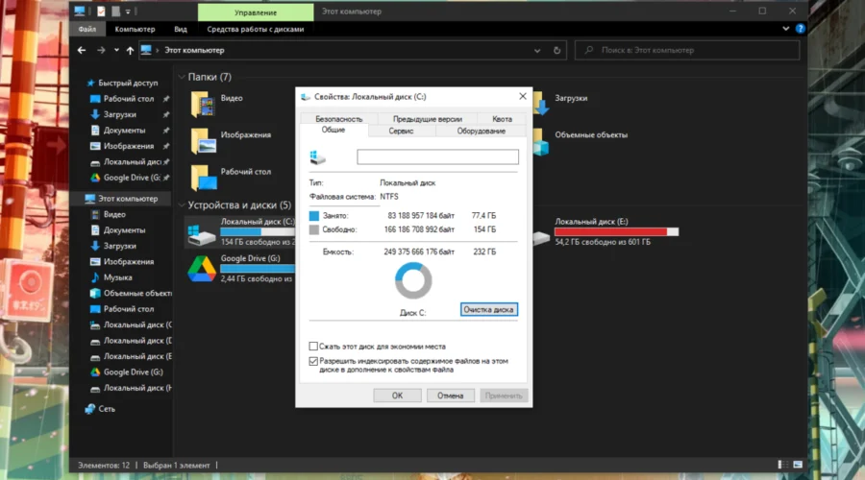
Task: Click the back navigation arrow
Action: (x=84, y=50)
